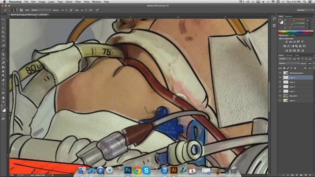Open the brush Opacity dropdown arrow
The height and width of the screenshot is (177, 315).
pyautogui.click(x=67, y=10)
